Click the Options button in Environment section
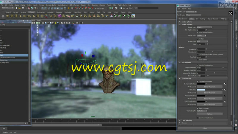This screenshot has width=238, height=134. [210, 114]
